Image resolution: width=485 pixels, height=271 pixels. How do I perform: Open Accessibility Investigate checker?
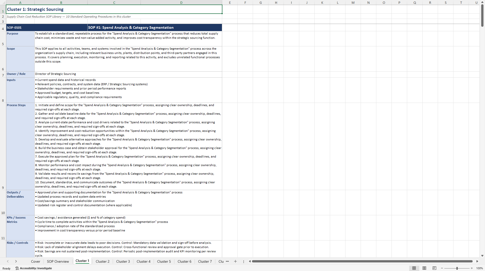(34, 268)
